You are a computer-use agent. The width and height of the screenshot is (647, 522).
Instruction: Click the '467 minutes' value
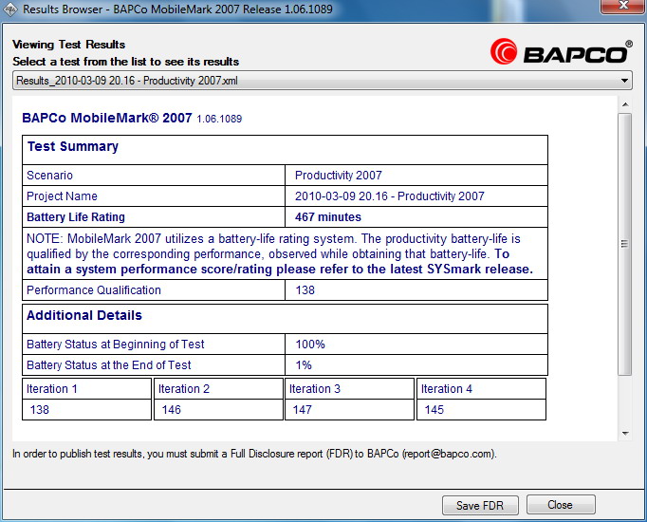(328, 217)
